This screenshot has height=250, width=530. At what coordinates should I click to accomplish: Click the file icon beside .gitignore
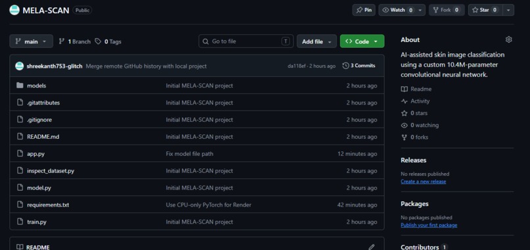click(20, 120)
